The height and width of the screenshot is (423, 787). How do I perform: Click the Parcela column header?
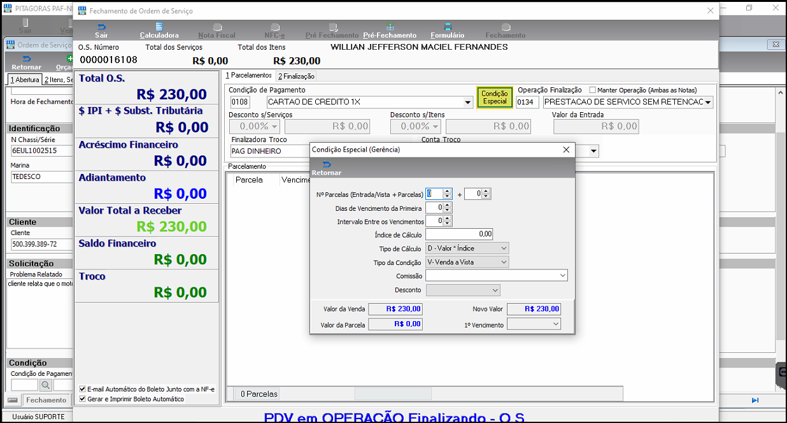click(249, 180)
